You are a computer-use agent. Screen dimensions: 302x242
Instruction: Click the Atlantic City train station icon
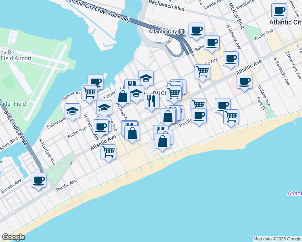182,31
